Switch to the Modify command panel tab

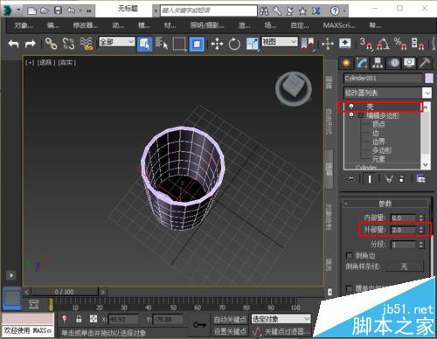[362, 63]
